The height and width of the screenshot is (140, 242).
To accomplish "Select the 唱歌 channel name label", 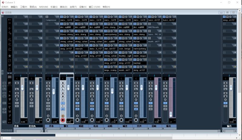I will click(81, 126).
